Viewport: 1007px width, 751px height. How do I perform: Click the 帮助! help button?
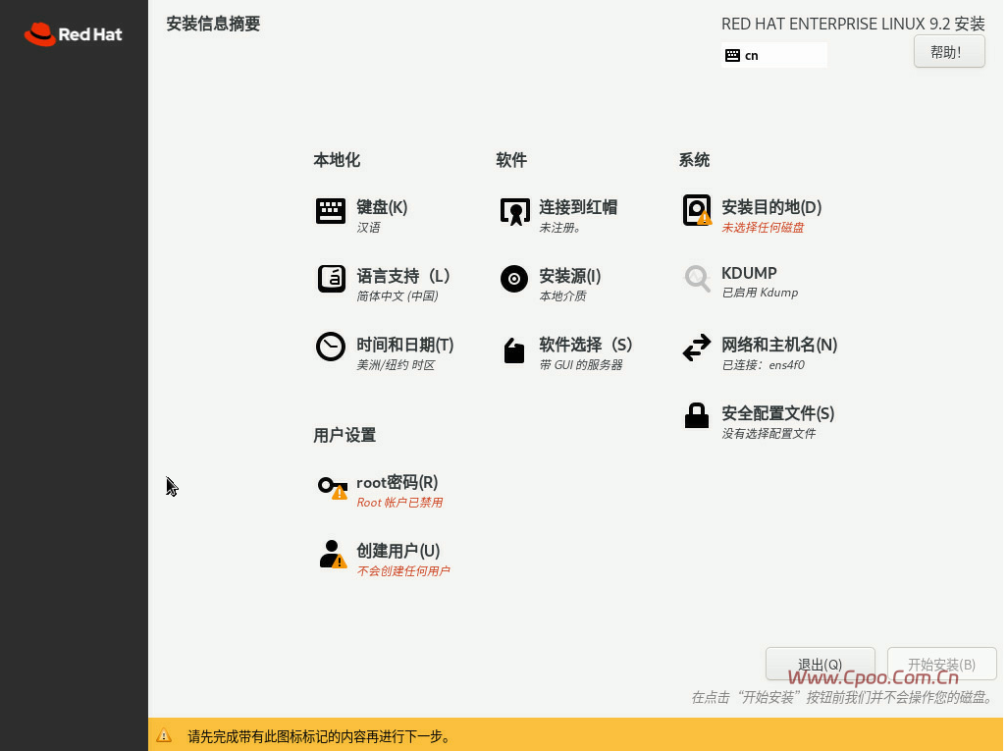pos(949,51)
